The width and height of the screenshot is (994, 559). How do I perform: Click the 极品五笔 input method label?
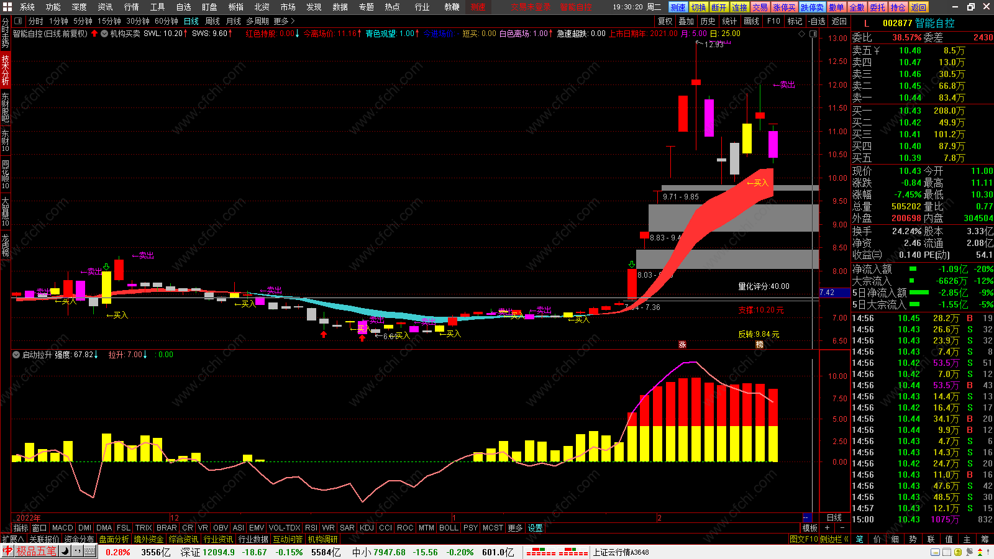tap(36, 552)
